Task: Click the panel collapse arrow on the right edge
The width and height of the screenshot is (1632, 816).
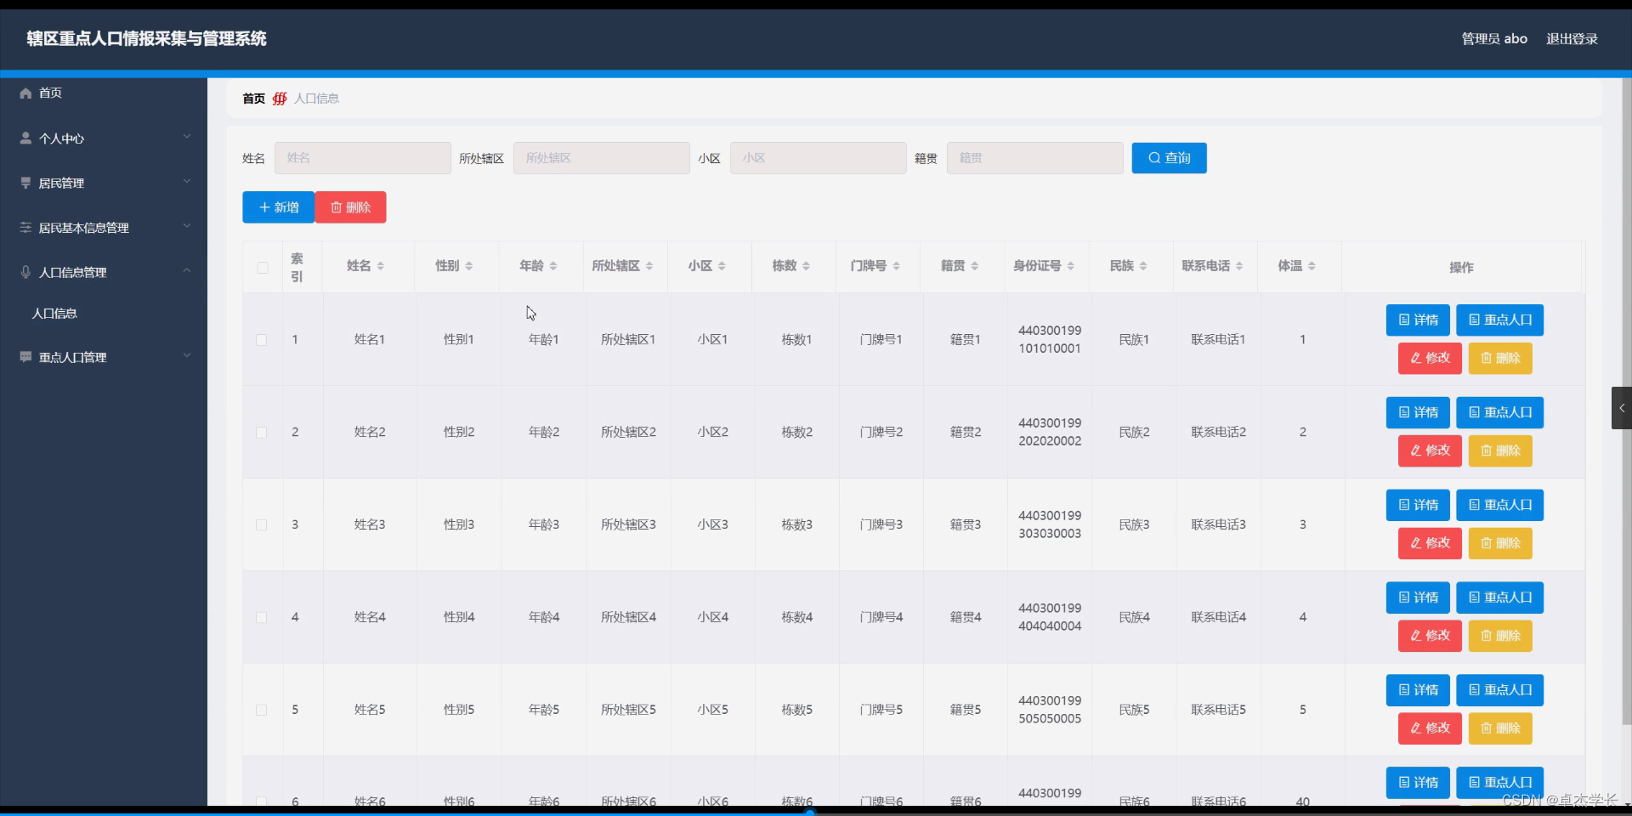Action: tap(1623, 408)
